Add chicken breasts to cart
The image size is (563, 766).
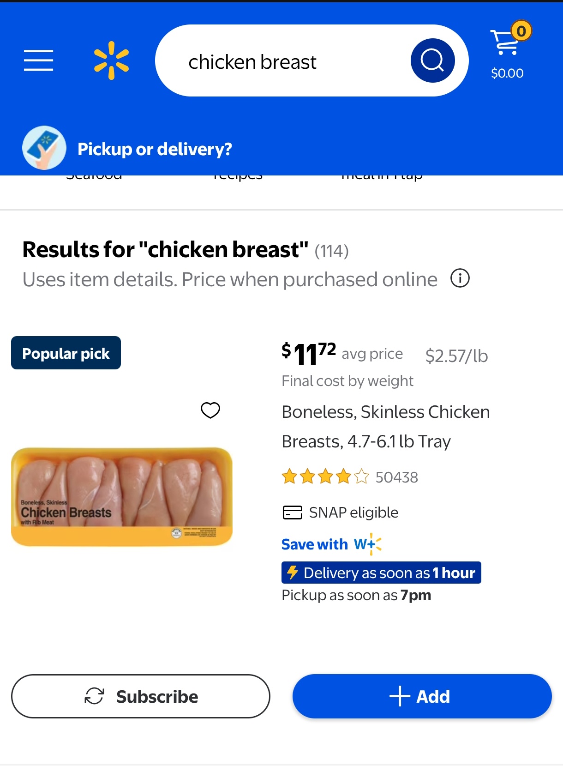coord(422,696)
